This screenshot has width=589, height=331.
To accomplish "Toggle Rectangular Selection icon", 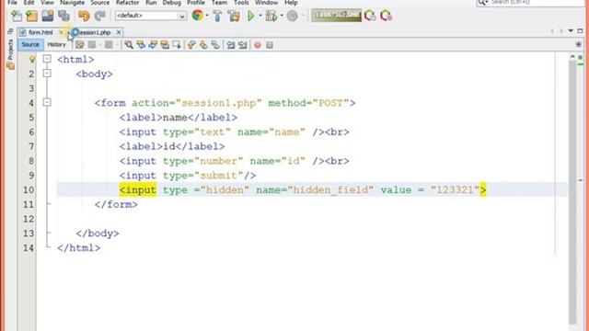I will (x=177, y=45).
